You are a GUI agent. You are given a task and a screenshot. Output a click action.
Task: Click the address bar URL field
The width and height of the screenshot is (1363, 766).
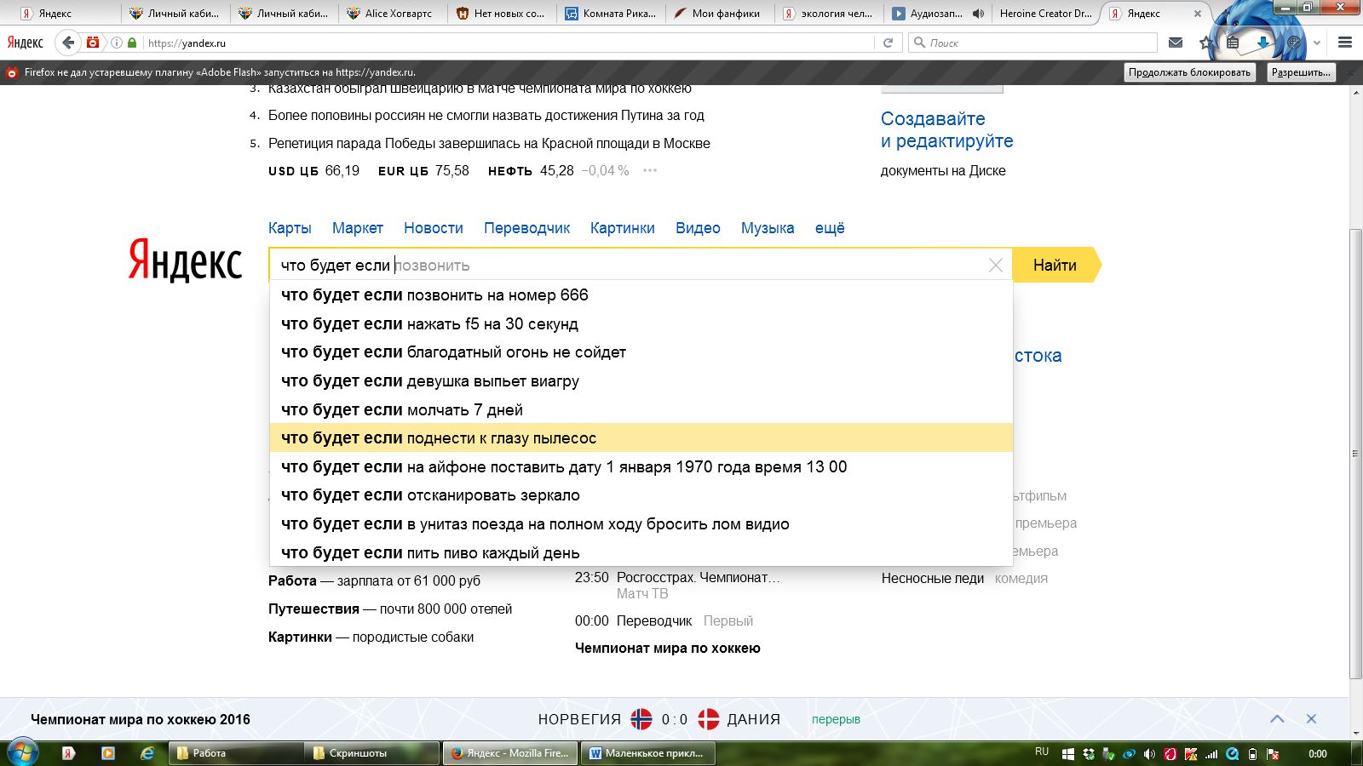coord(509,43)
